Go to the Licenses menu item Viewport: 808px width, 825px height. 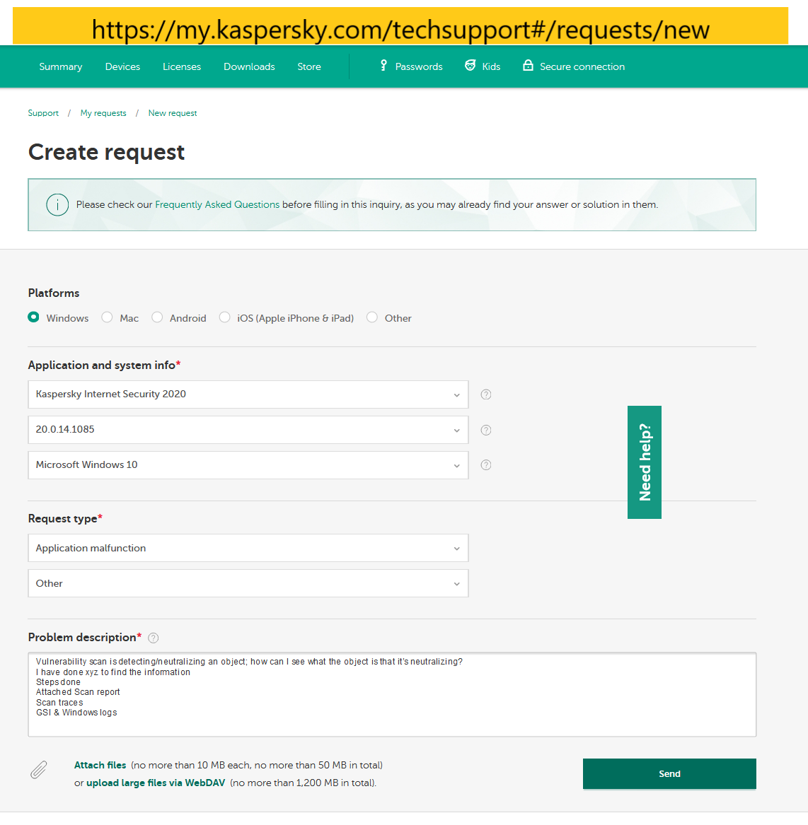point(182,67)
